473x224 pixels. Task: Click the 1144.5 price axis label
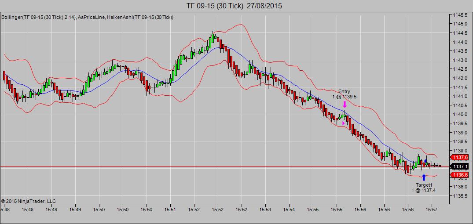coord(460,33)
